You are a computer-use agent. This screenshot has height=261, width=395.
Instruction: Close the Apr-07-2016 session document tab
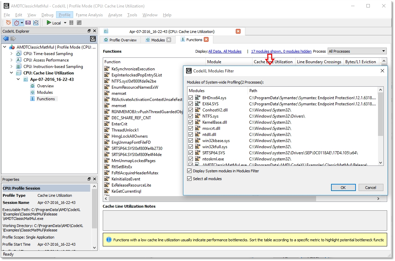pos(238,31)
